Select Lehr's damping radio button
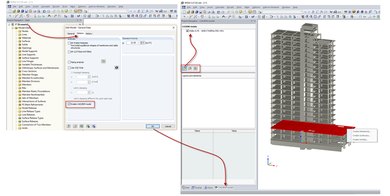390x196 pixels. click(72, 88)
